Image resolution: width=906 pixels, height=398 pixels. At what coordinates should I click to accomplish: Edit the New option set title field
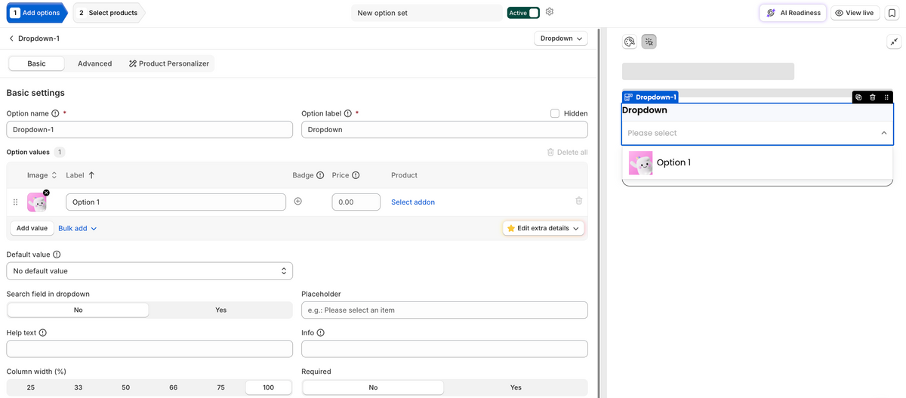pos(427,13)
